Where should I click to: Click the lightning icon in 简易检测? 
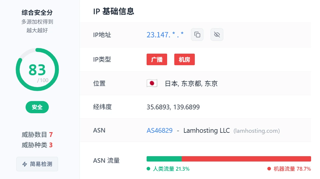tap(25, 164)
